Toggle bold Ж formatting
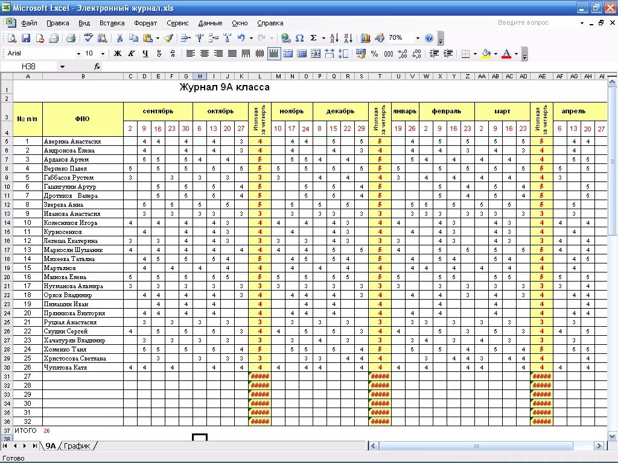Image resolution: width=618 pixels, height=463 pixels. [118, 54]
